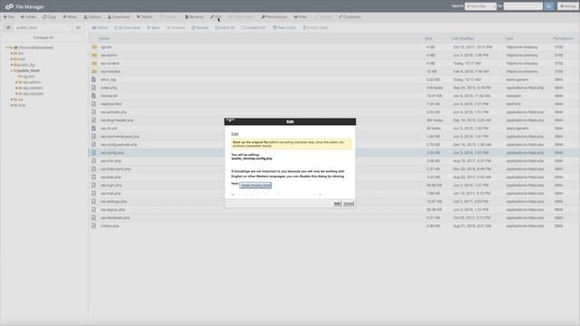580x326 pixels.
Task: Click the cgi-bin folder icon in the file list
Action: pos(94,47)
